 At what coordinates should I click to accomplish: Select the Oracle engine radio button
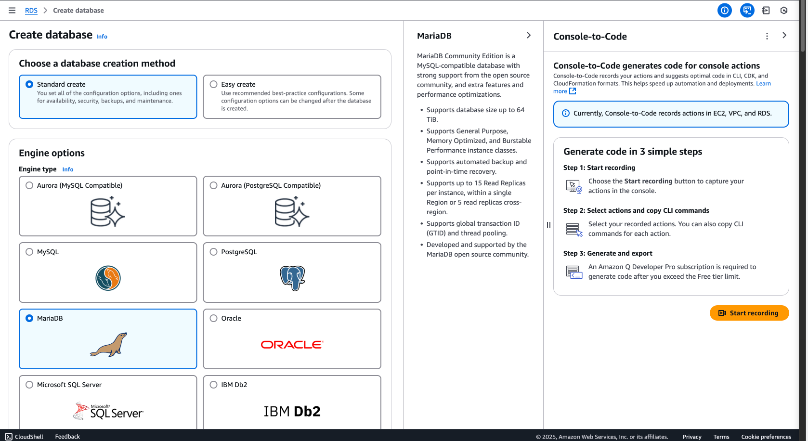(214, 318)
